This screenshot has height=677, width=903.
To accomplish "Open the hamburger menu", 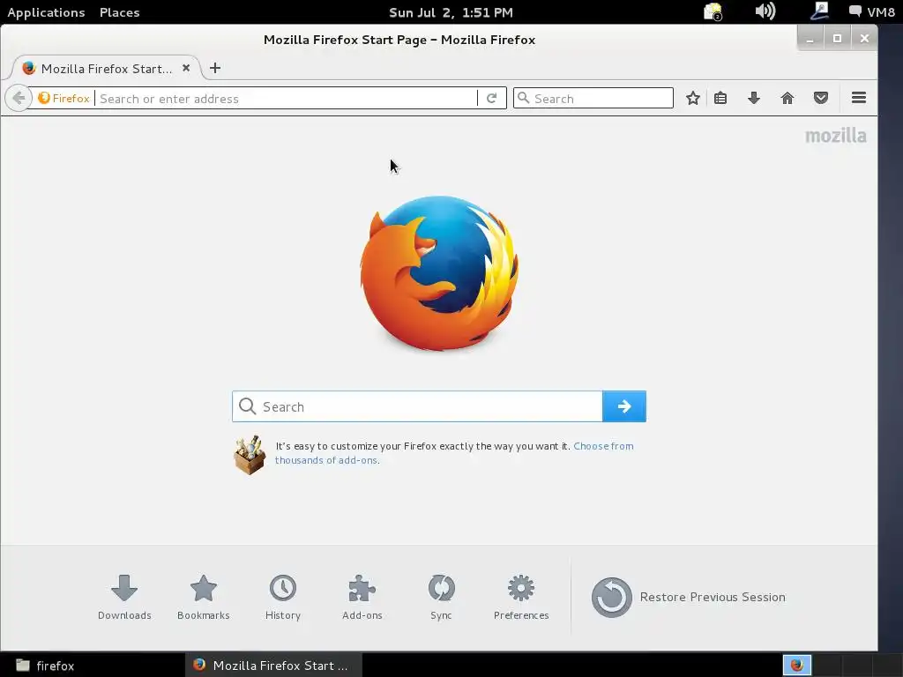I will 859,98.
